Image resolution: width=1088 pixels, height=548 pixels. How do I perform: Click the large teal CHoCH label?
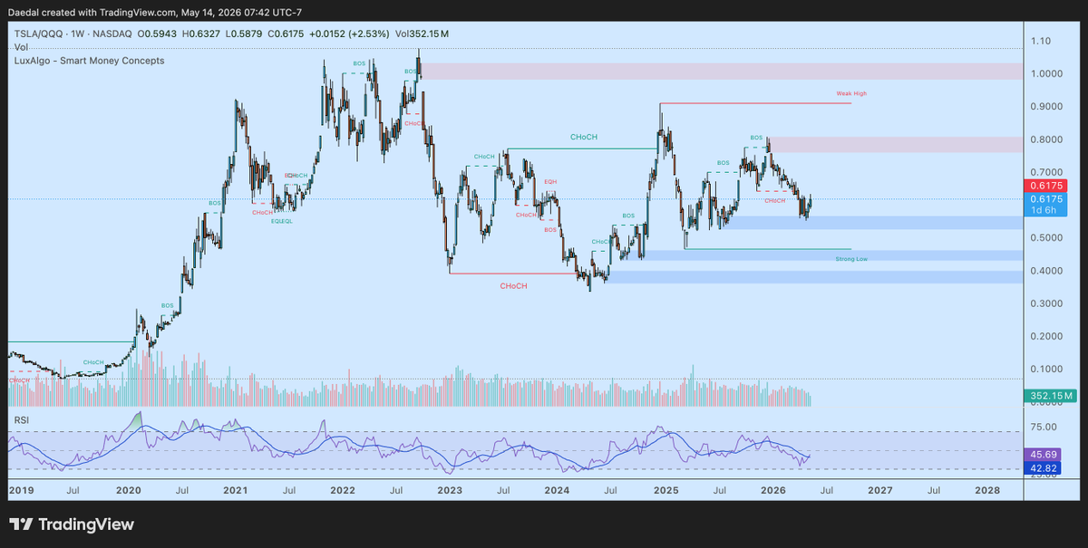(x=584, y=138)
